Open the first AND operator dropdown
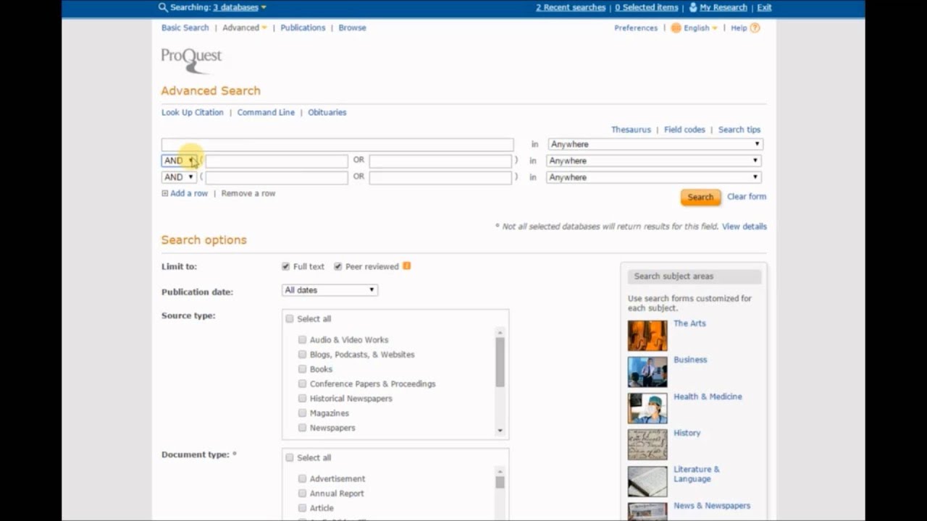The width and height of the screenshot is (927, 521). pos(179,161)
